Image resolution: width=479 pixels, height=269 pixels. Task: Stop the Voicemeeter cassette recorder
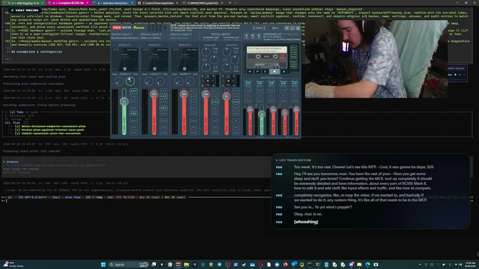click(x=274, y=71)
